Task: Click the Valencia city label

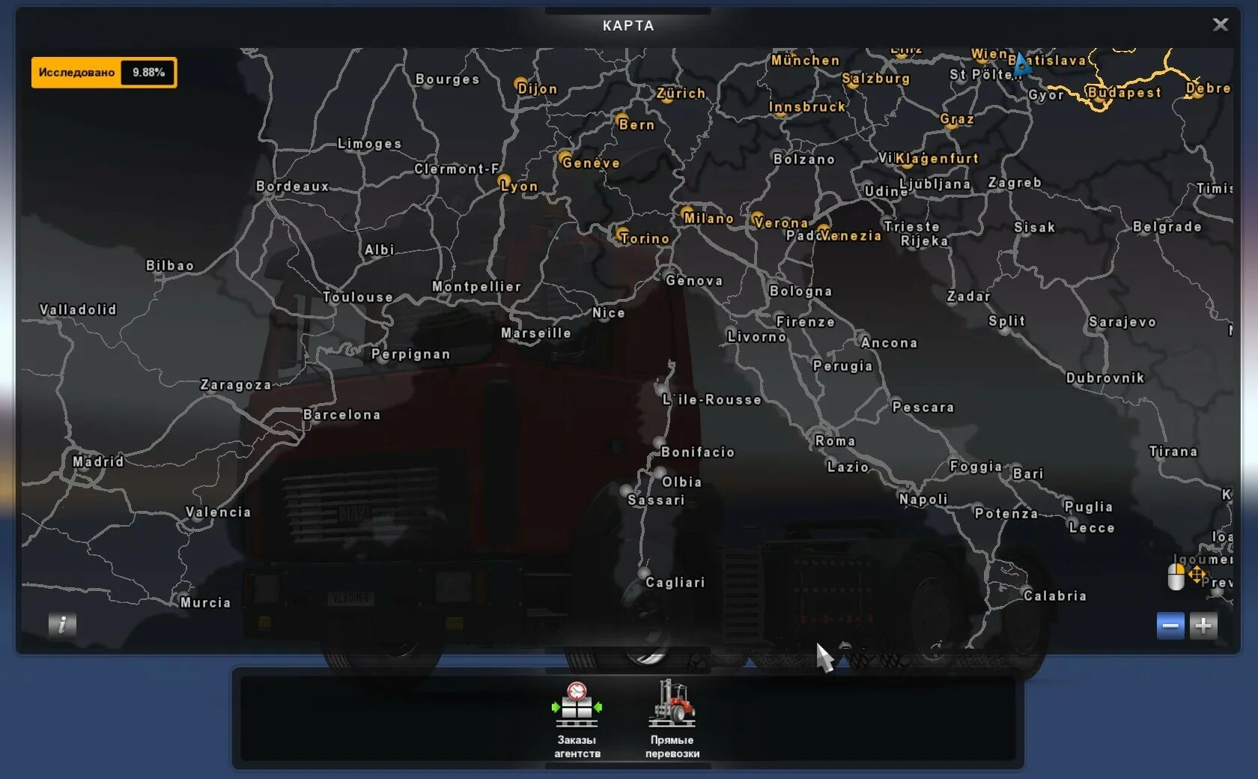Action: coord(219,512)
